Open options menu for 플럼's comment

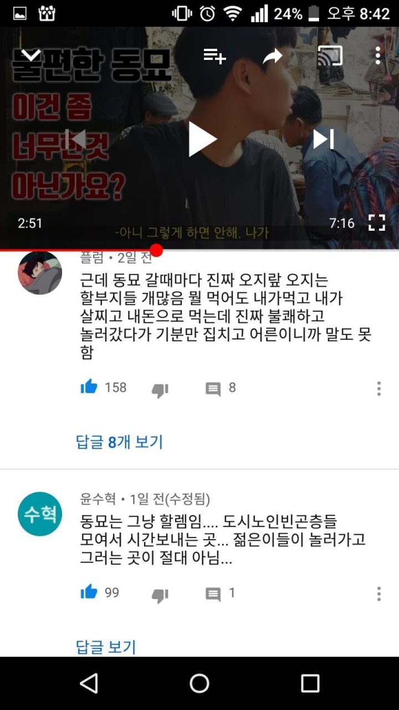click(x=379, y=388)
